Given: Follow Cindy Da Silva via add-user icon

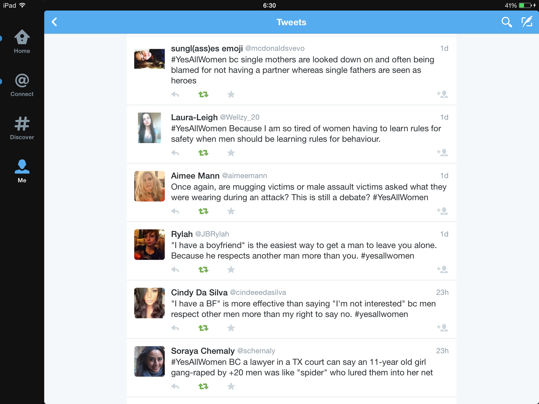Looking at the screenshot, I should pos(442,328).
